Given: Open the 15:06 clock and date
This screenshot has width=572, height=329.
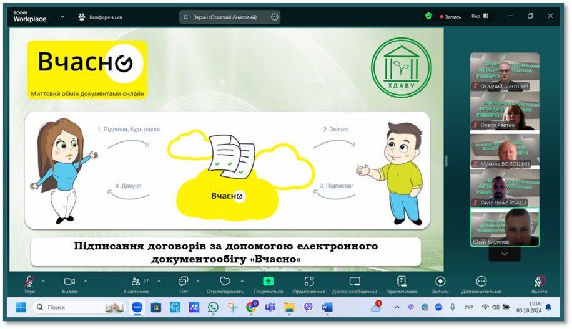Looking at the screenshot, I should tap(529, 307).
